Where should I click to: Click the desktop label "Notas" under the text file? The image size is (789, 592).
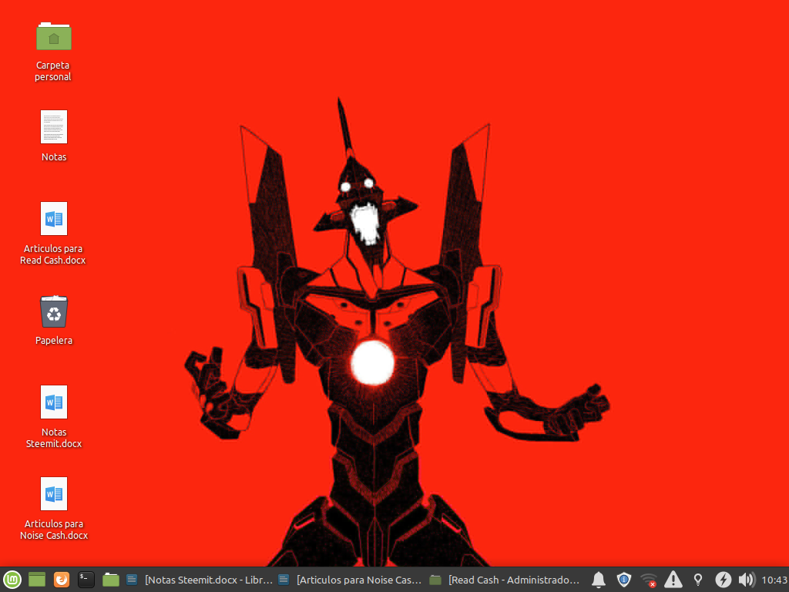[54, 157]
